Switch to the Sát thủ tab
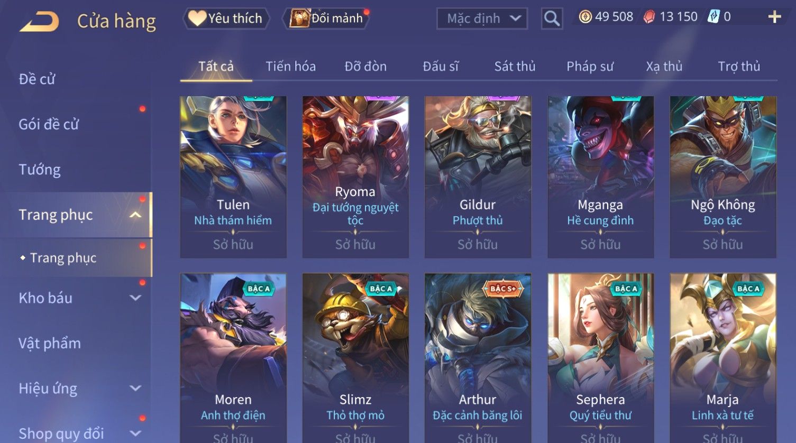Screen dimensions: 796x443 click(515, 67)
